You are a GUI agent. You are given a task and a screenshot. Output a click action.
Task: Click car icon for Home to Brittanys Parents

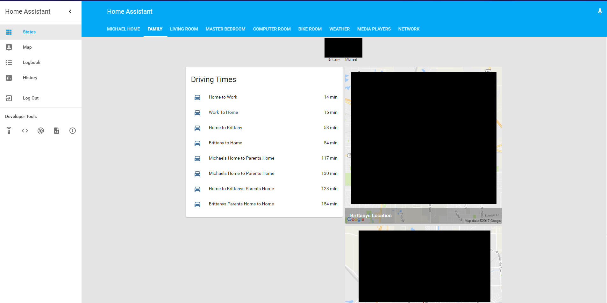point(197,189)
